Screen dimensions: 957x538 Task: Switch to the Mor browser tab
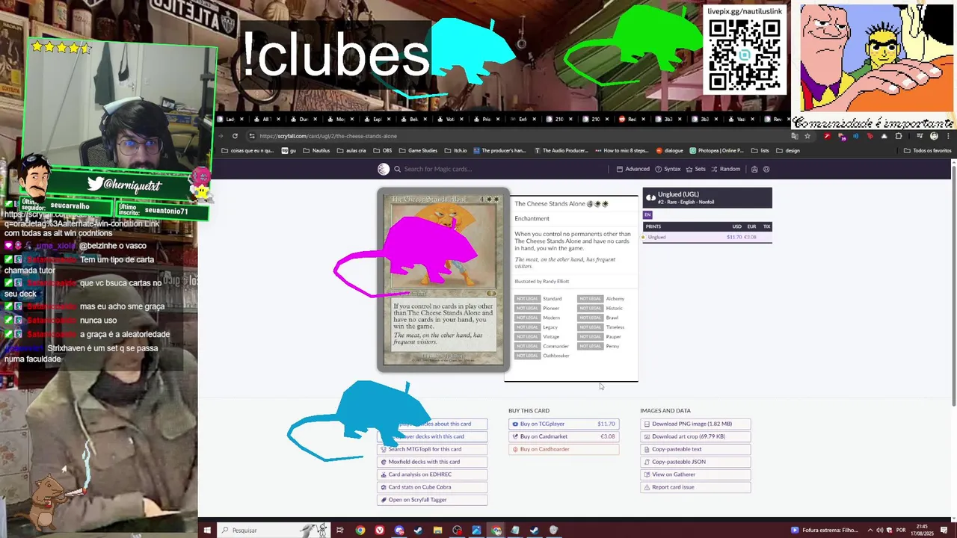click(x=340, y=120)
